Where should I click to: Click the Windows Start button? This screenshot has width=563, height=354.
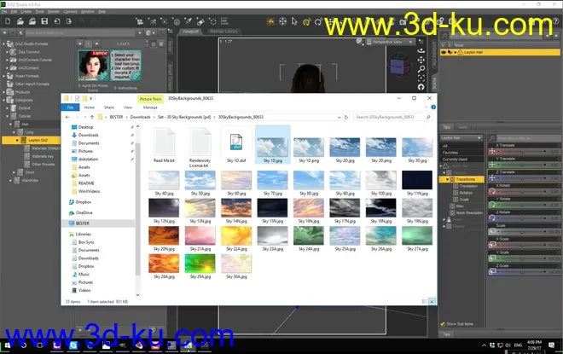point(7,345)
